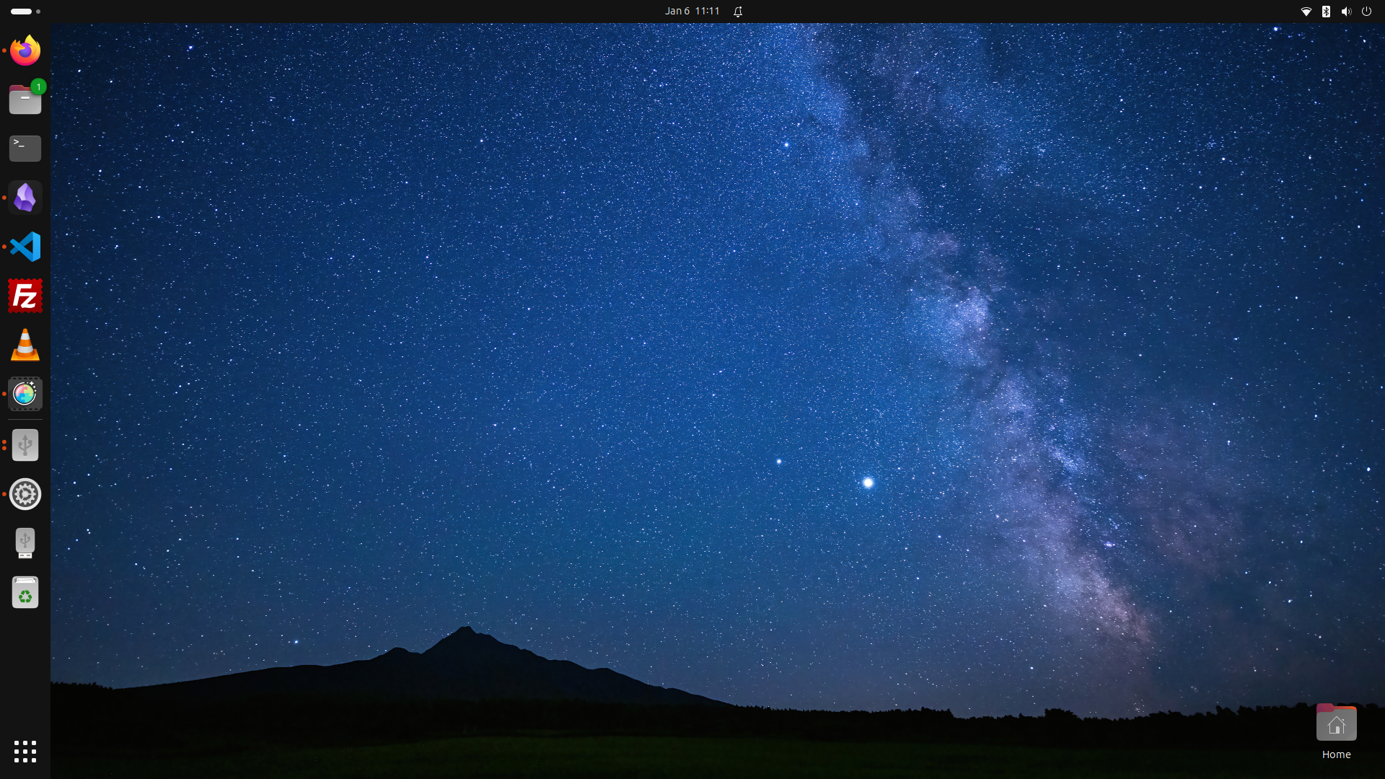1385x779 pixels.
Task: Open the Terminal application
Action: point(25,149)
